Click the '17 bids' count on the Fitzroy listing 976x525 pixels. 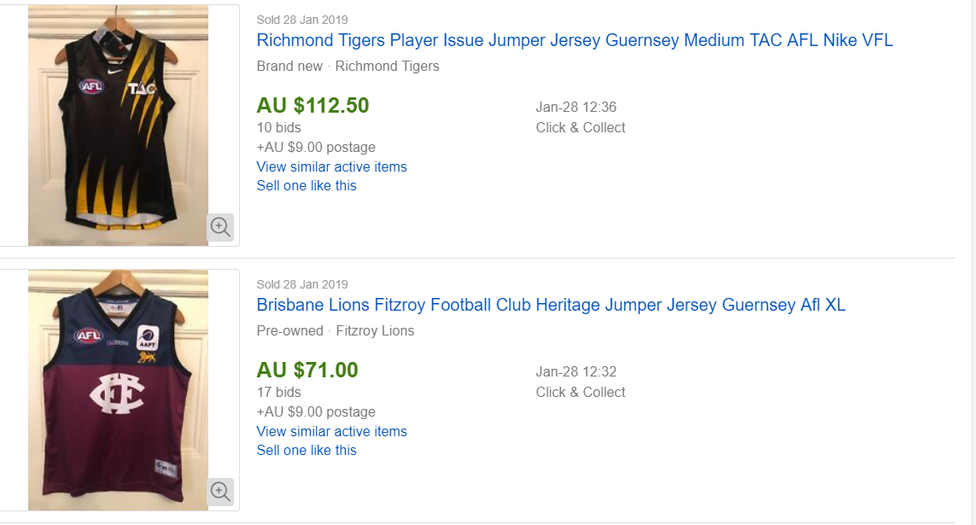coord(278,393)
